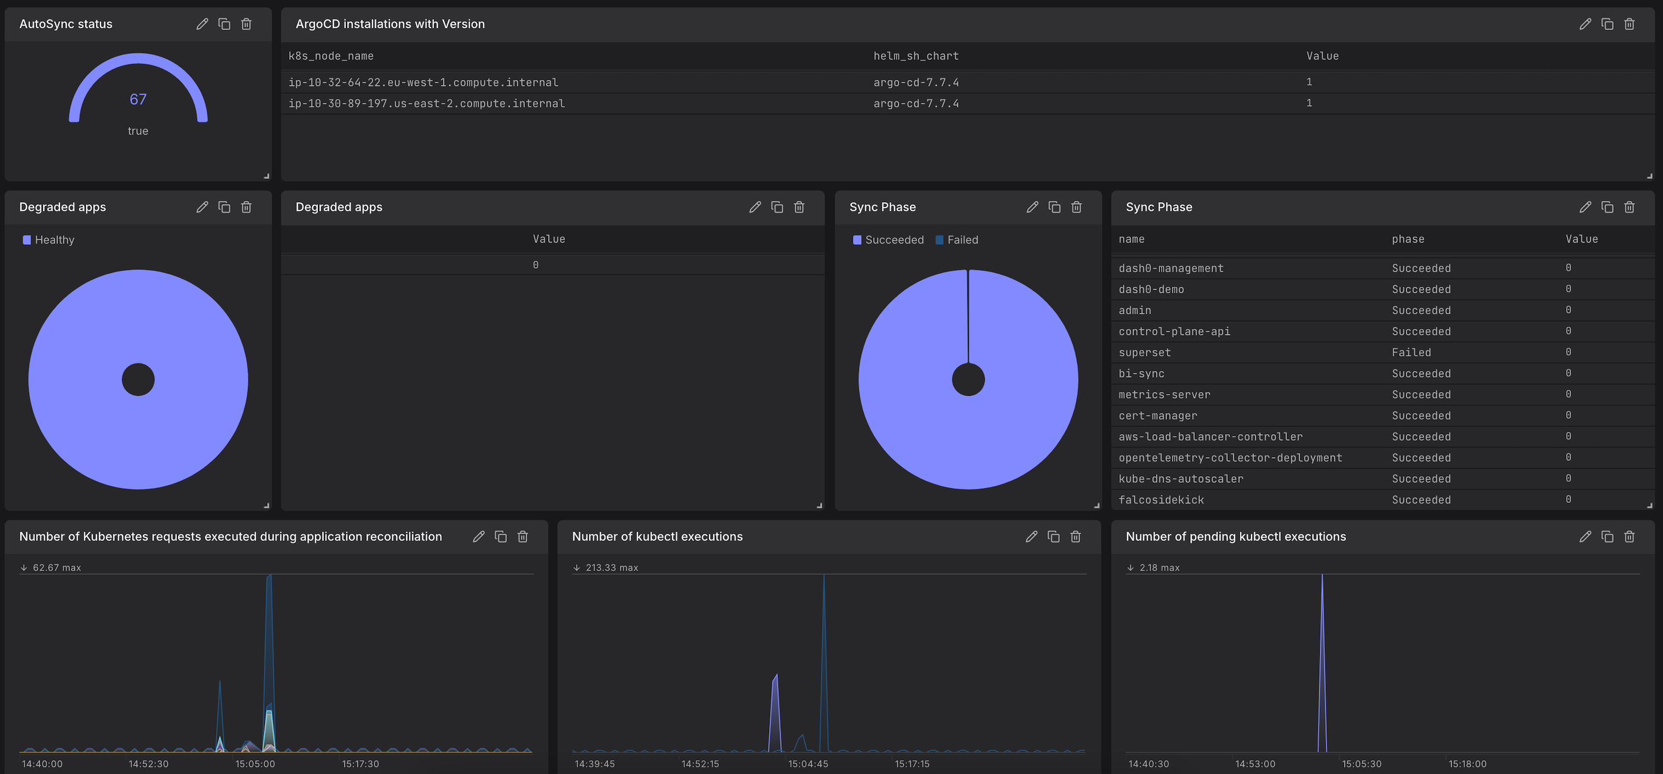1663x774 pixels.
Task: Select the falcosidekick row name
Action: coord(1160,500)
